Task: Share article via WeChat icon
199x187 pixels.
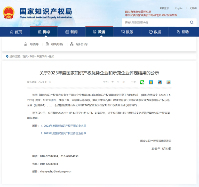Action: point(142,82)
